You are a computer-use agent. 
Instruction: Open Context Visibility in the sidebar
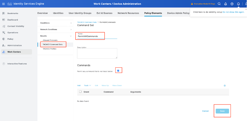coord(16,26)
